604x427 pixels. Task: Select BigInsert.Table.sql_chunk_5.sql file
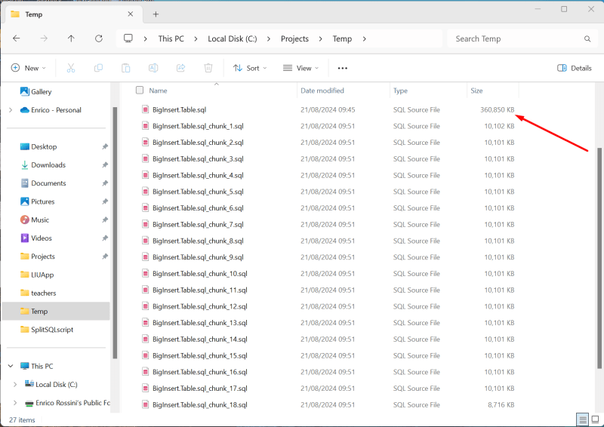(x=198, y=192)
